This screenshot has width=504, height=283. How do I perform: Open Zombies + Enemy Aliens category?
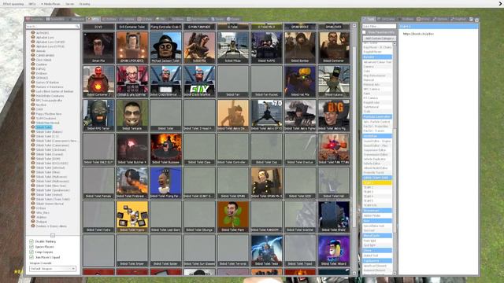[x=51, y=226]
